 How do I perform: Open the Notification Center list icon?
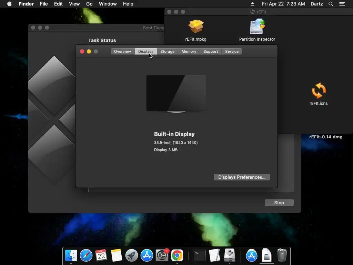pos(342,4)
